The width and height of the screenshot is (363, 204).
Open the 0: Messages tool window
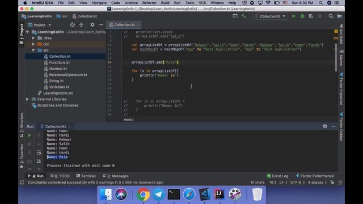tap(115, 176)
